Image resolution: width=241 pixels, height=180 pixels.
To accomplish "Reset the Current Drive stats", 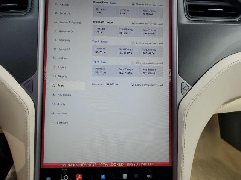I will pos(113,3).
